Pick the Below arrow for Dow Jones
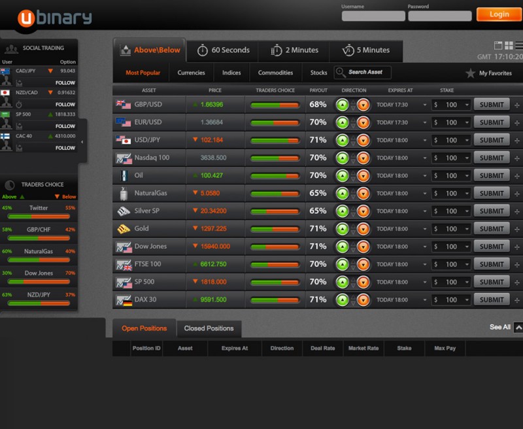This screenshot has width=523, height=429. click(x=363, y=247)
